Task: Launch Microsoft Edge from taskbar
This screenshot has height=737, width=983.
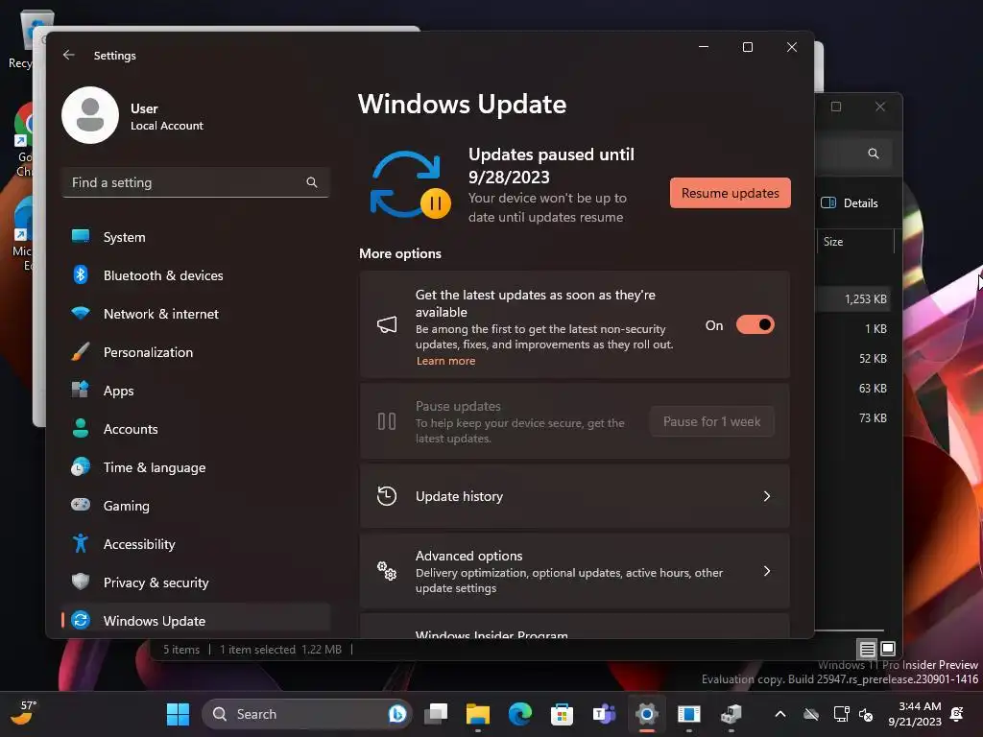Action: pos(519,714)
